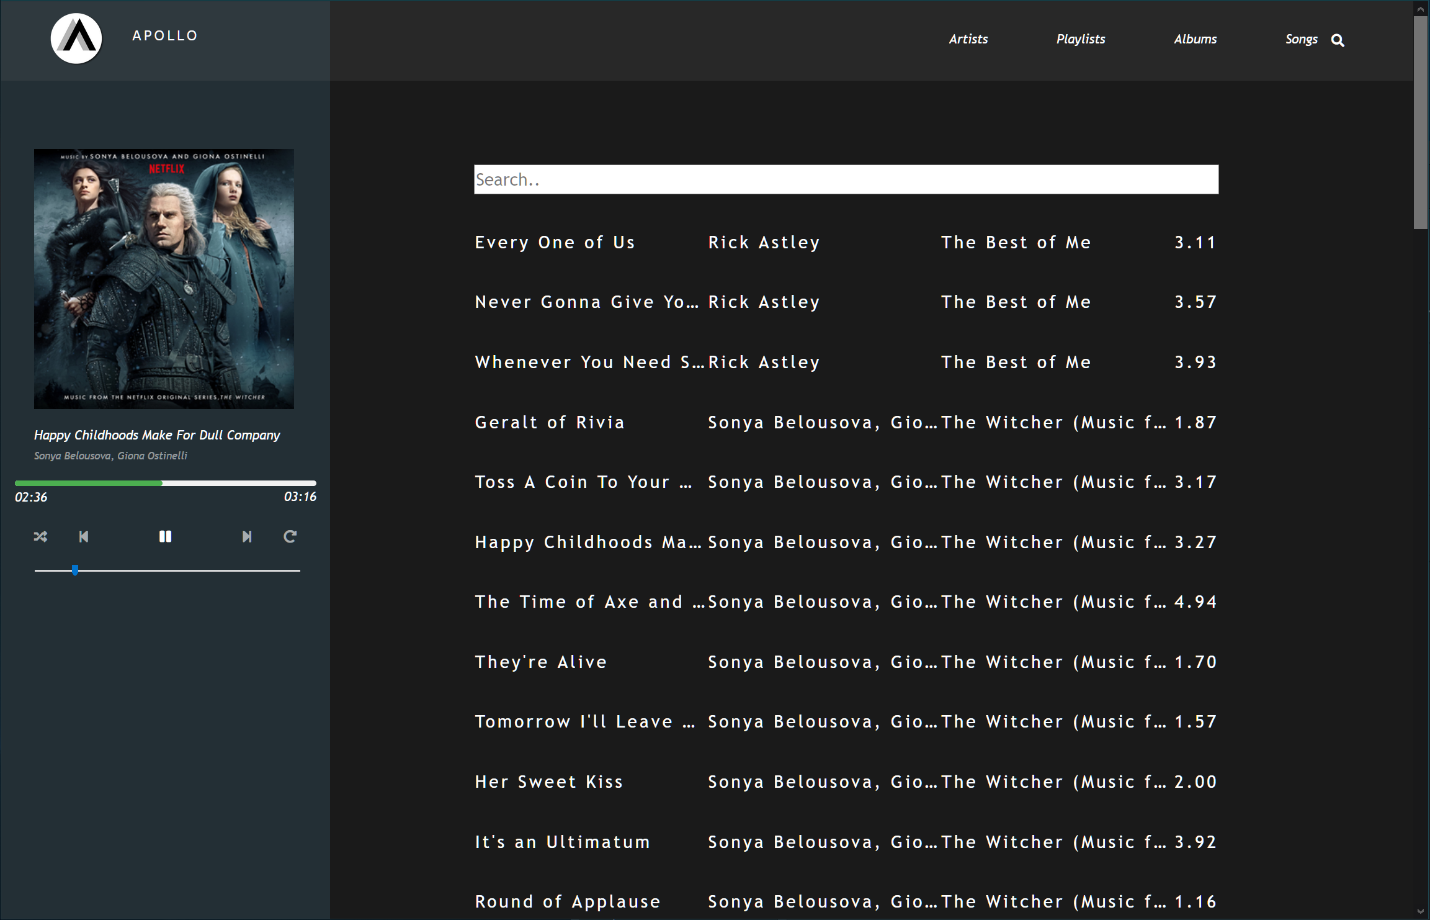Pause the current song

(165, 536)
